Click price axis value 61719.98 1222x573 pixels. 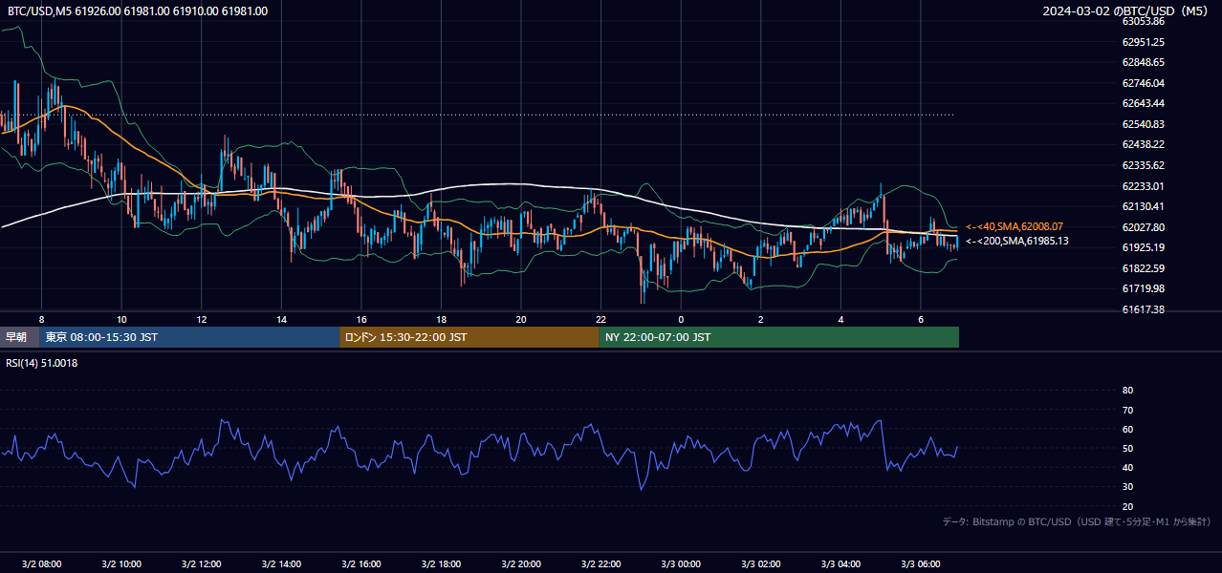pyautogui.click(x=1143, y=288)
